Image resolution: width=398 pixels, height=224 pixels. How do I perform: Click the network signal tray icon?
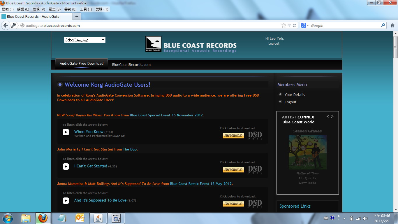358,218
